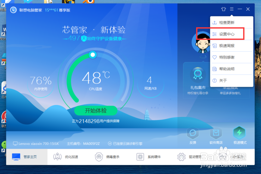This screenshot has height=174, width=261.
Task: Click the heart icon beside 特别感谢
Action: pyautogui.click(x=215, y=57)
